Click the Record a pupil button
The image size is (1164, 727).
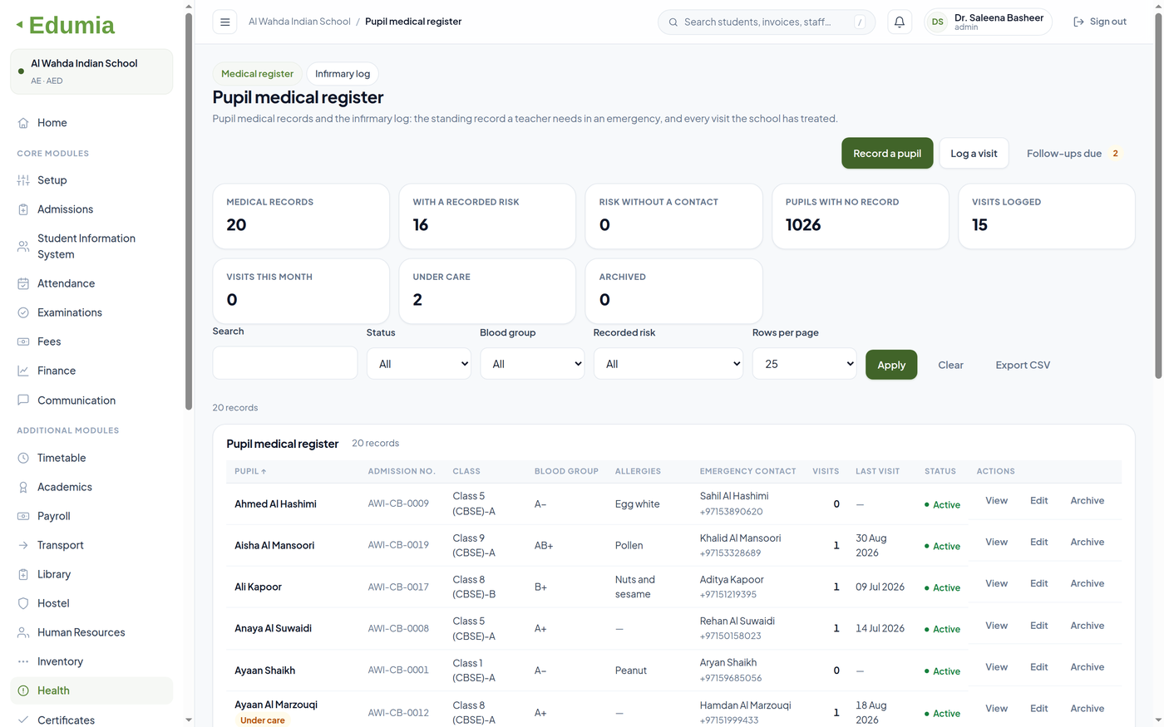click(x=887, y=154)
